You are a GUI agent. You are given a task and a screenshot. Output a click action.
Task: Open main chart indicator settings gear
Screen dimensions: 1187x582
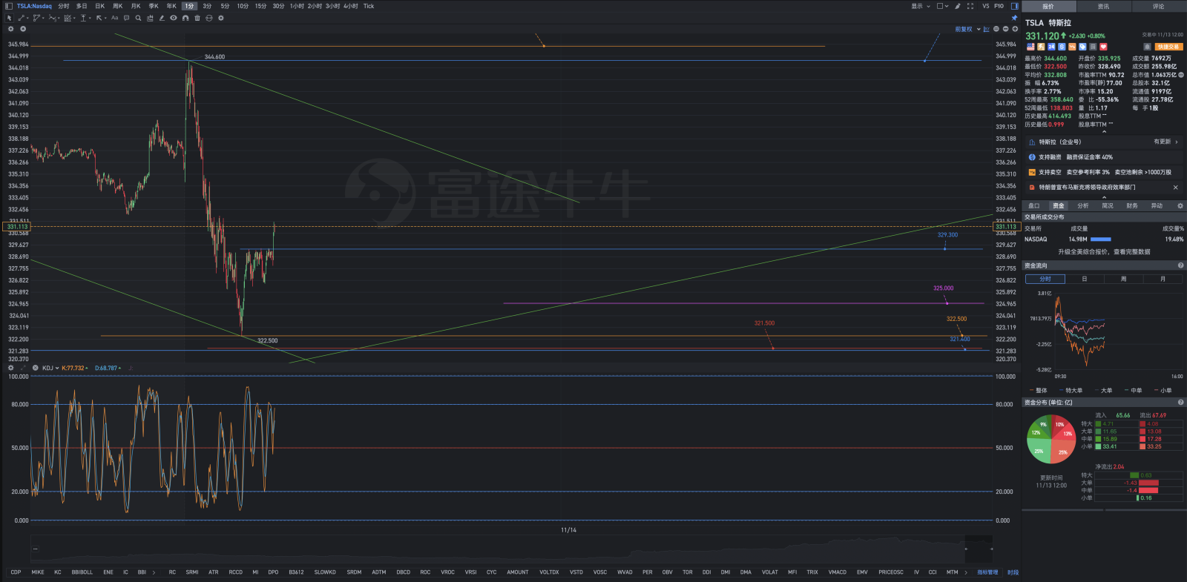10,29
